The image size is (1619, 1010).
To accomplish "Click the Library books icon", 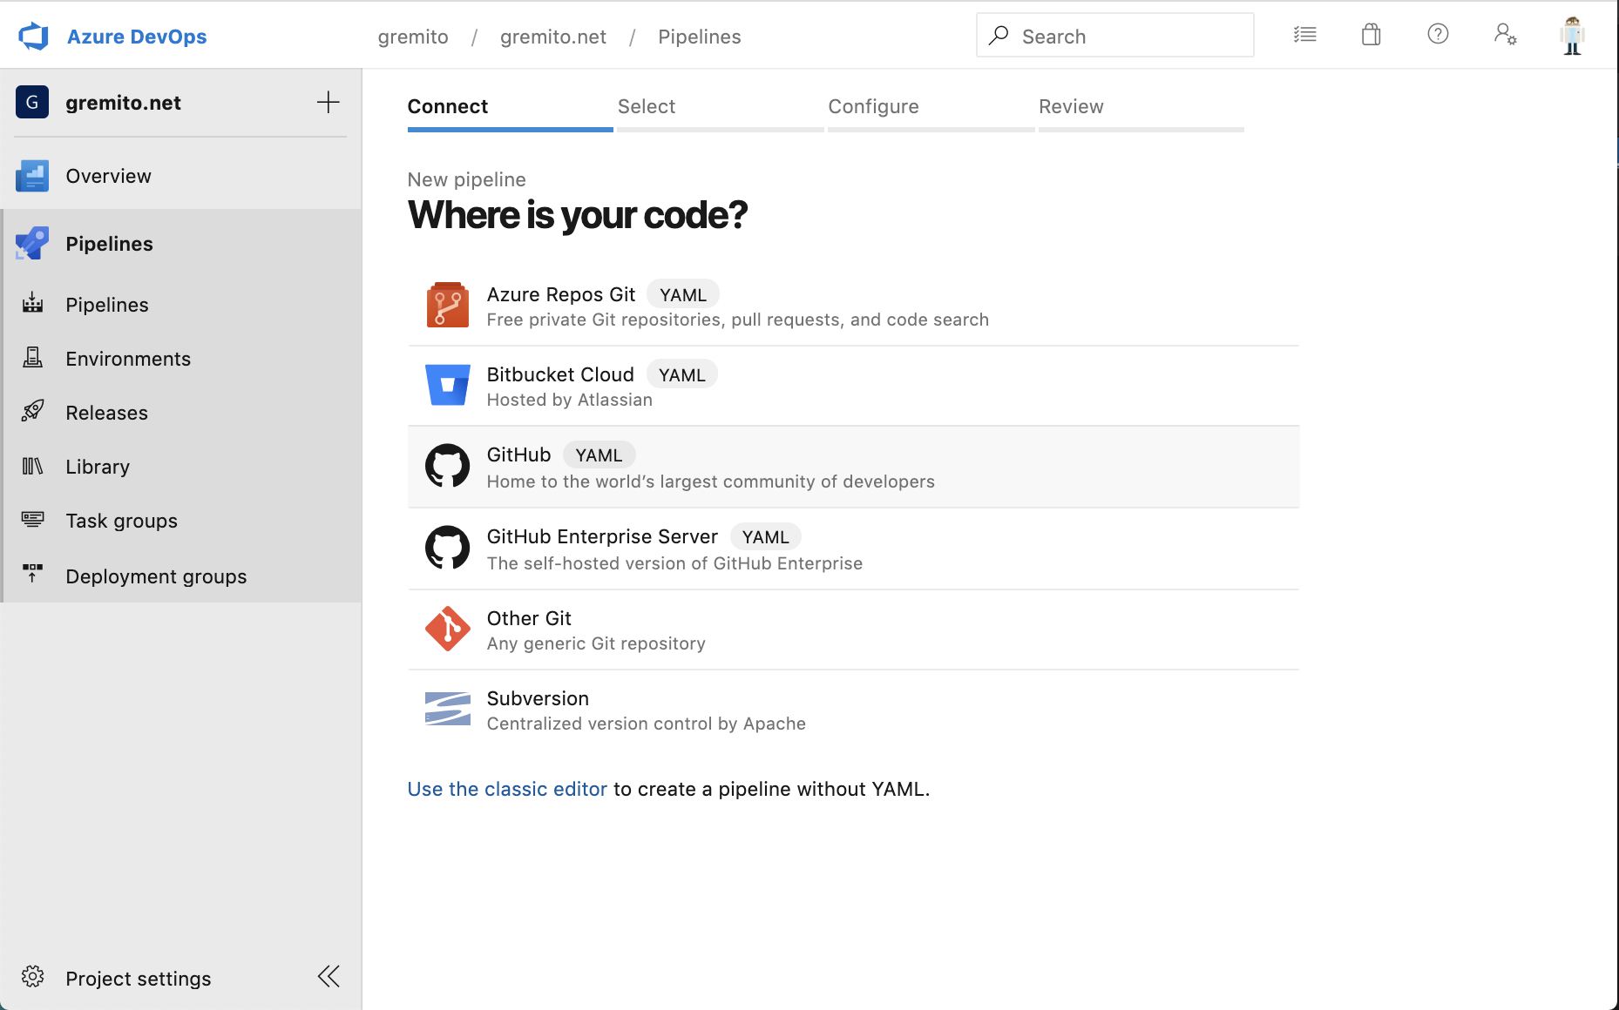I will (33, 466).
